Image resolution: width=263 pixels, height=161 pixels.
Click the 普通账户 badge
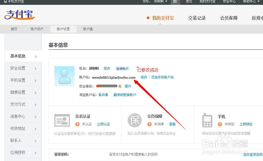click(122, 69)
